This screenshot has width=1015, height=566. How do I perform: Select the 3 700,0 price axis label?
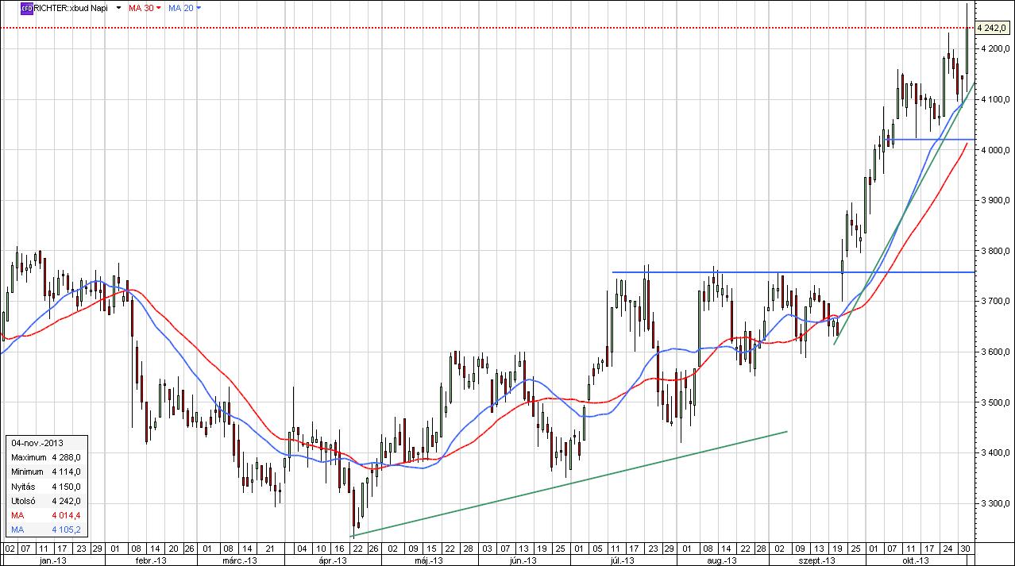pos(995,302)
